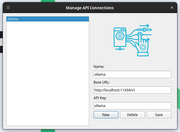Close the Manage API Connections dialog

172,8
